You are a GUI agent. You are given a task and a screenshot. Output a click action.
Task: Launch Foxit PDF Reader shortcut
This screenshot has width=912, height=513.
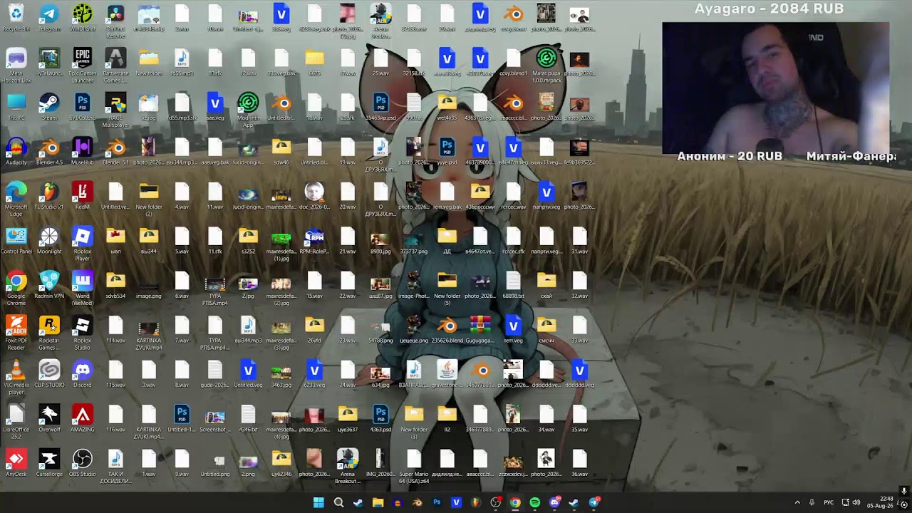16,333
